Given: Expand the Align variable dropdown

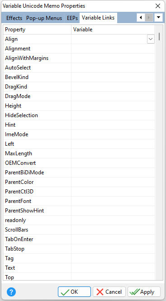Looking at the screenshot, I should point(151,39).
